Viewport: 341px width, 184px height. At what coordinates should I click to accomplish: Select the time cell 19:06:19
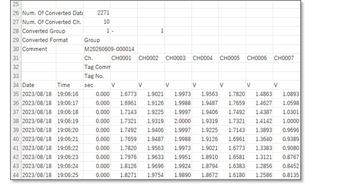(x=69, y=121)
